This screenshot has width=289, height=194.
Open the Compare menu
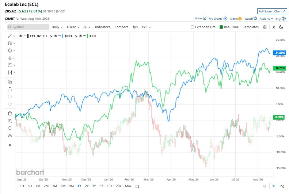click(121, 27)
